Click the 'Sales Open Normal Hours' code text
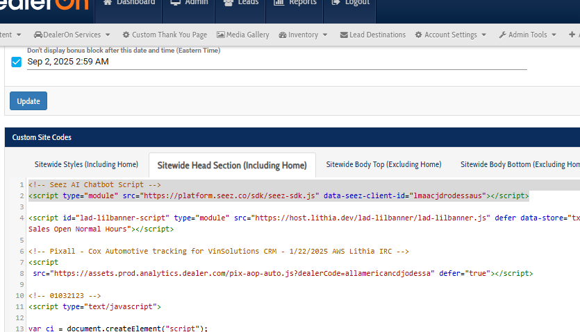 [x=79, y=229]
